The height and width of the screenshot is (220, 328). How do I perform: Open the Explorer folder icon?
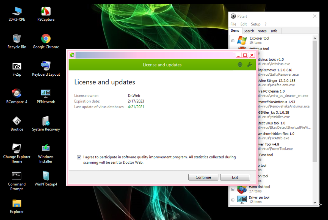[x=17, y=207]
